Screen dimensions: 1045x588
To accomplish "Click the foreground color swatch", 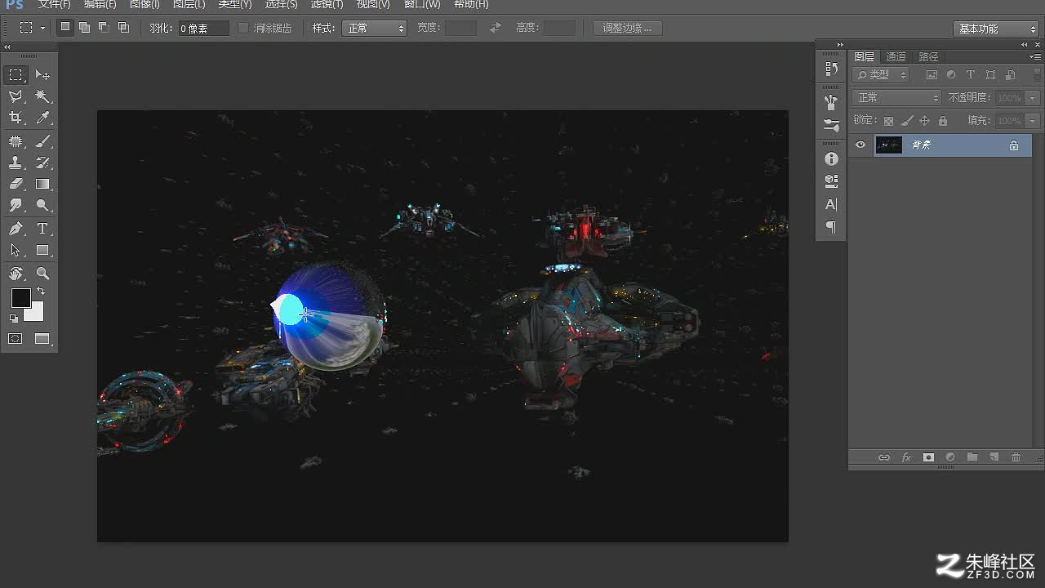I will (x=20, y=298).
